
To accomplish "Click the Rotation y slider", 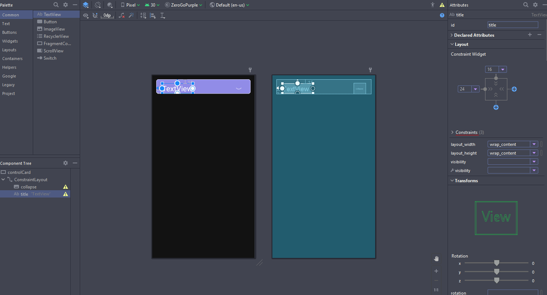I will [x=496, y=272].
